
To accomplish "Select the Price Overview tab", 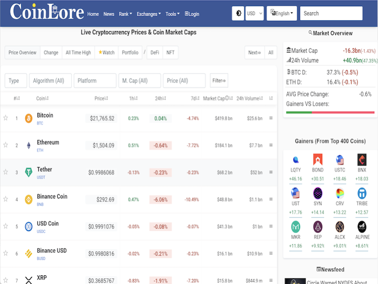I will click(x=22, y=53).
